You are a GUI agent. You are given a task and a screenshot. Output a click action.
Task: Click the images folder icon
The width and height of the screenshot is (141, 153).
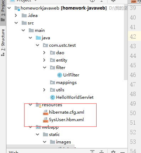[x=53, y=142]
